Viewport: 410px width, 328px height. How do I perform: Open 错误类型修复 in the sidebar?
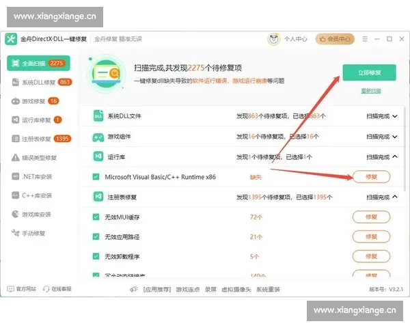click(x=34, y=158)
